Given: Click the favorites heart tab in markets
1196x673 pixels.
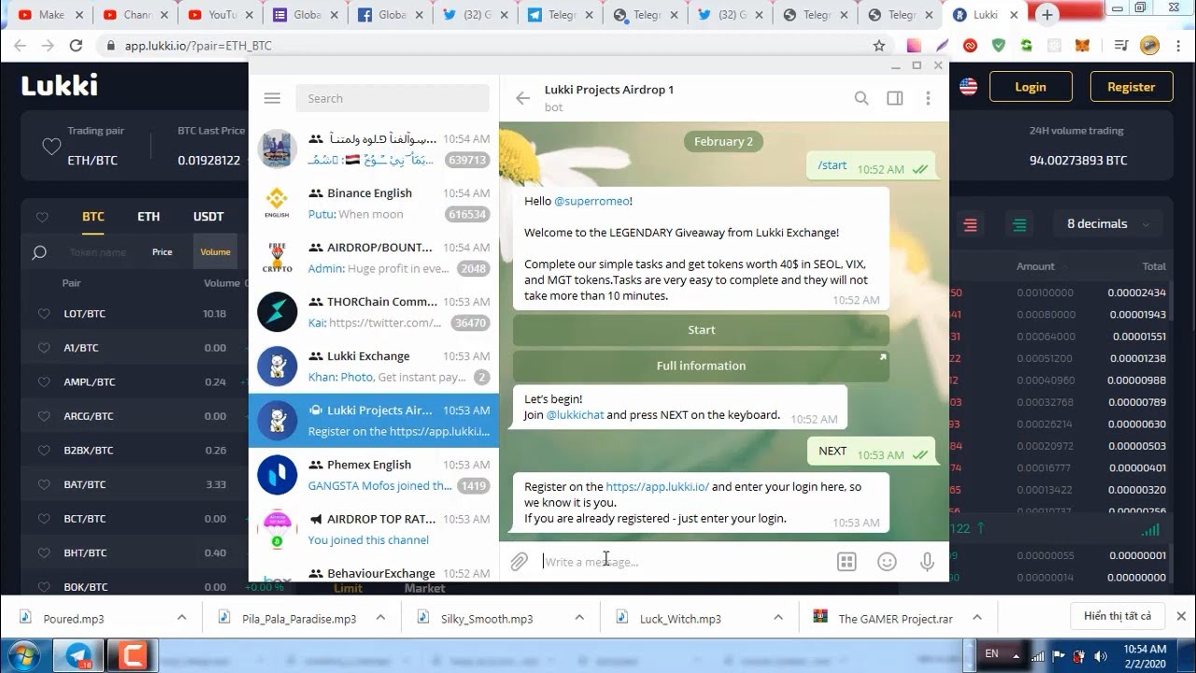Looking at the screenshot, I should 42,217.
